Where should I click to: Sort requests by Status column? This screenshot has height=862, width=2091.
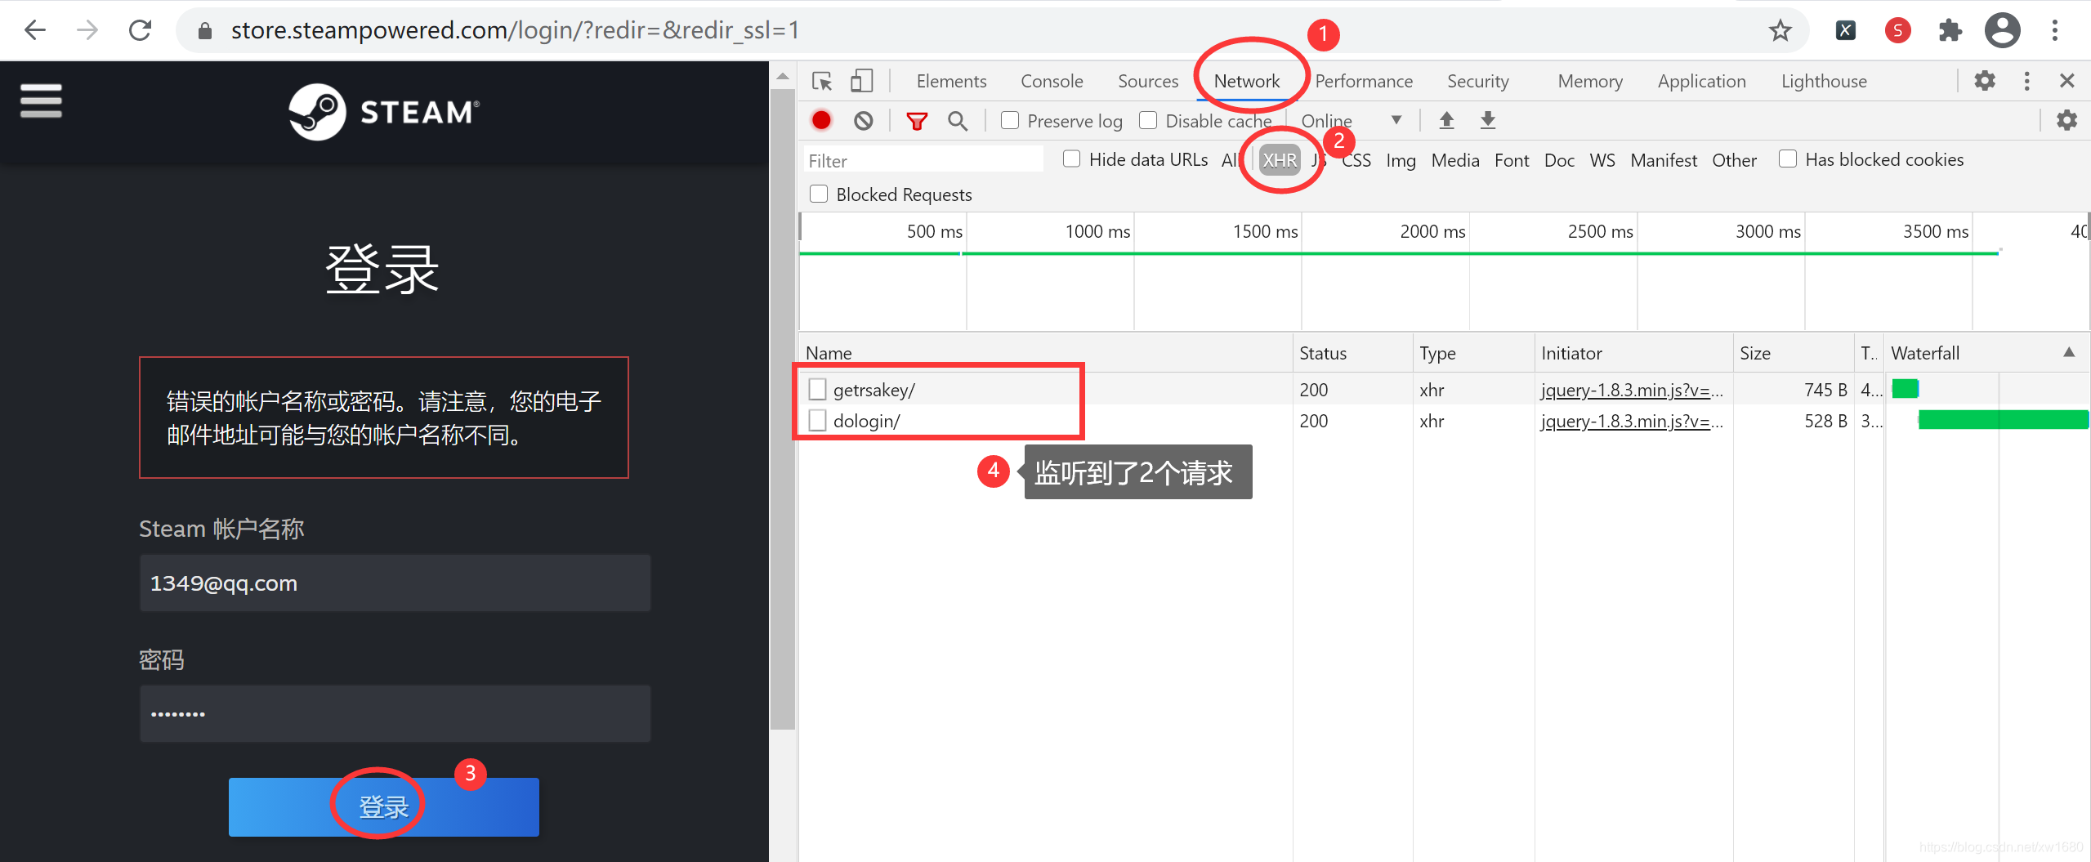tap(1352, 353)
